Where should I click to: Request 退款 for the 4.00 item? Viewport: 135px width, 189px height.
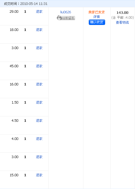pyautogui.click(x=39, y=139)
